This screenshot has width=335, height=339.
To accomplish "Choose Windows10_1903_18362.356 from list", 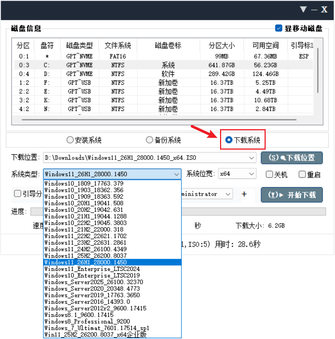I will click(x=112, y=190).
